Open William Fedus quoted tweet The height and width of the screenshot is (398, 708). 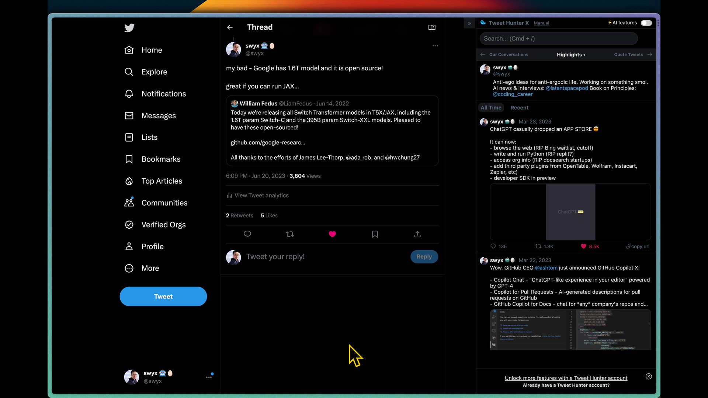332,131
